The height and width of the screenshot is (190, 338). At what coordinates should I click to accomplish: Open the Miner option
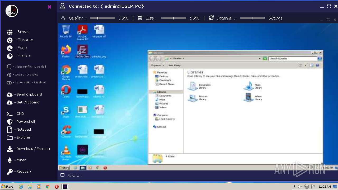click(16, 160)
